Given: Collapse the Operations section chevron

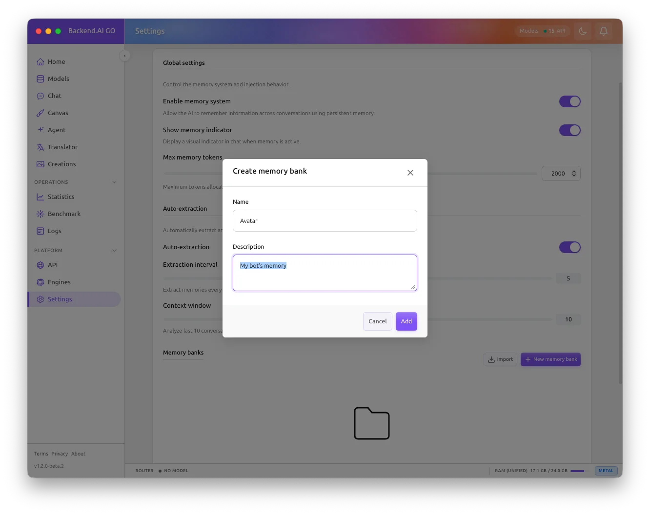Looking at the screenshot, I should coord(114,182).
